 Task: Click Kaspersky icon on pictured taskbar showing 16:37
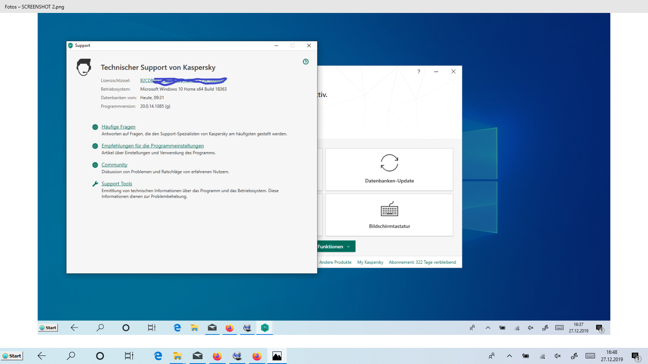[x=264, y=328]
